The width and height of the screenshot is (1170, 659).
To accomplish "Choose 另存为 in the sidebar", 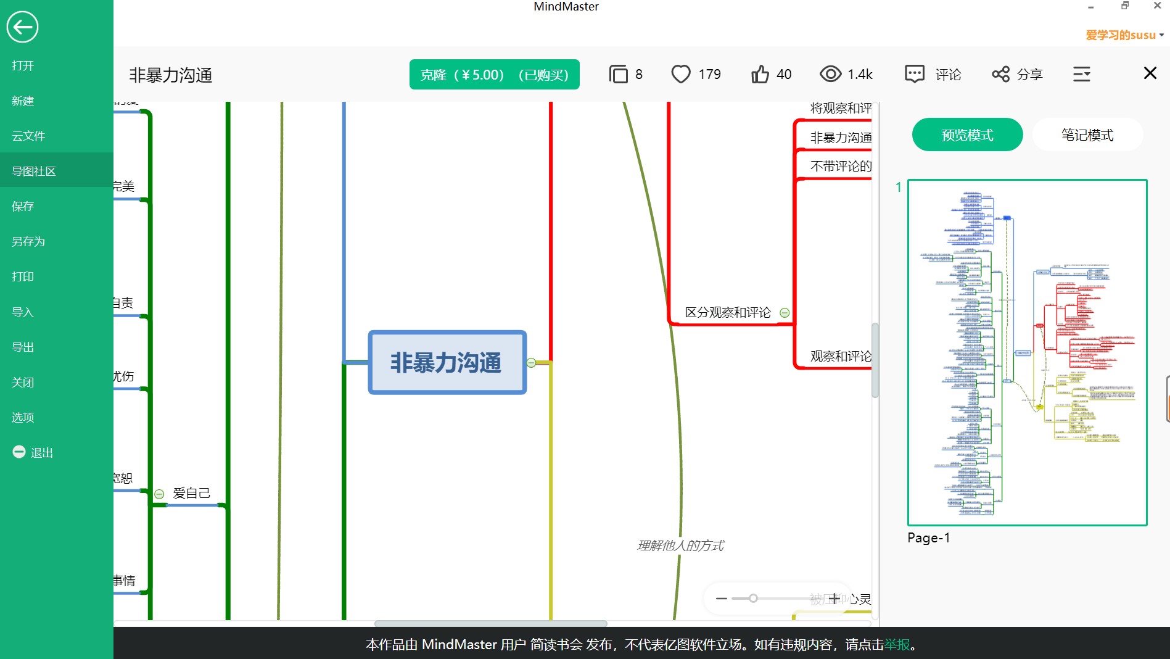I will 28,241.
